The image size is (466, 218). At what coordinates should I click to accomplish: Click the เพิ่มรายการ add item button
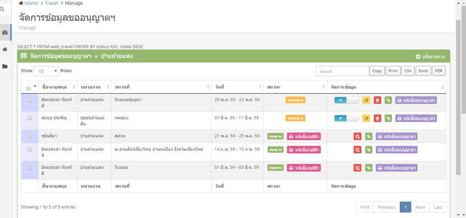(x=430, y=57)
